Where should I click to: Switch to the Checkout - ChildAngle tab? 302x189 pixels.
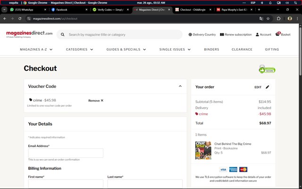(193, 9)
